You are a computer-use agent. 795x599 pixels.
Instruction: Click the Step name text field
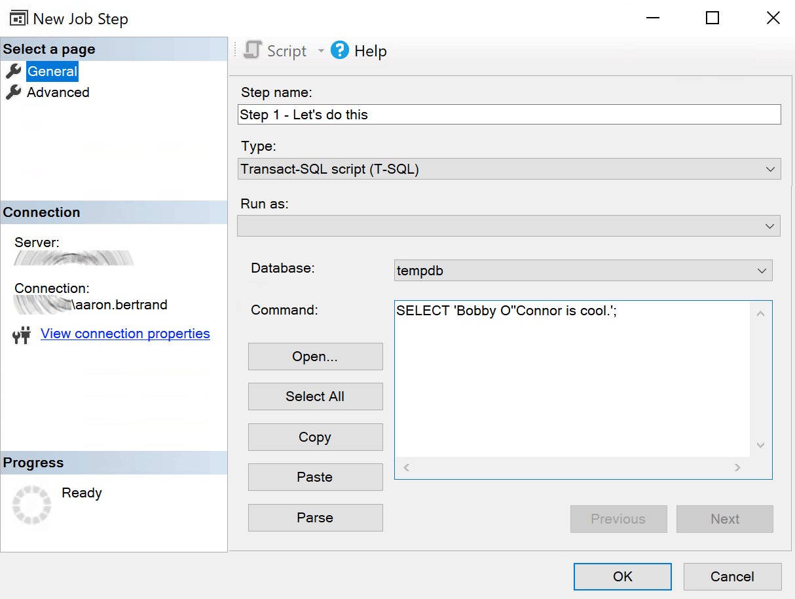click(509, 115)
